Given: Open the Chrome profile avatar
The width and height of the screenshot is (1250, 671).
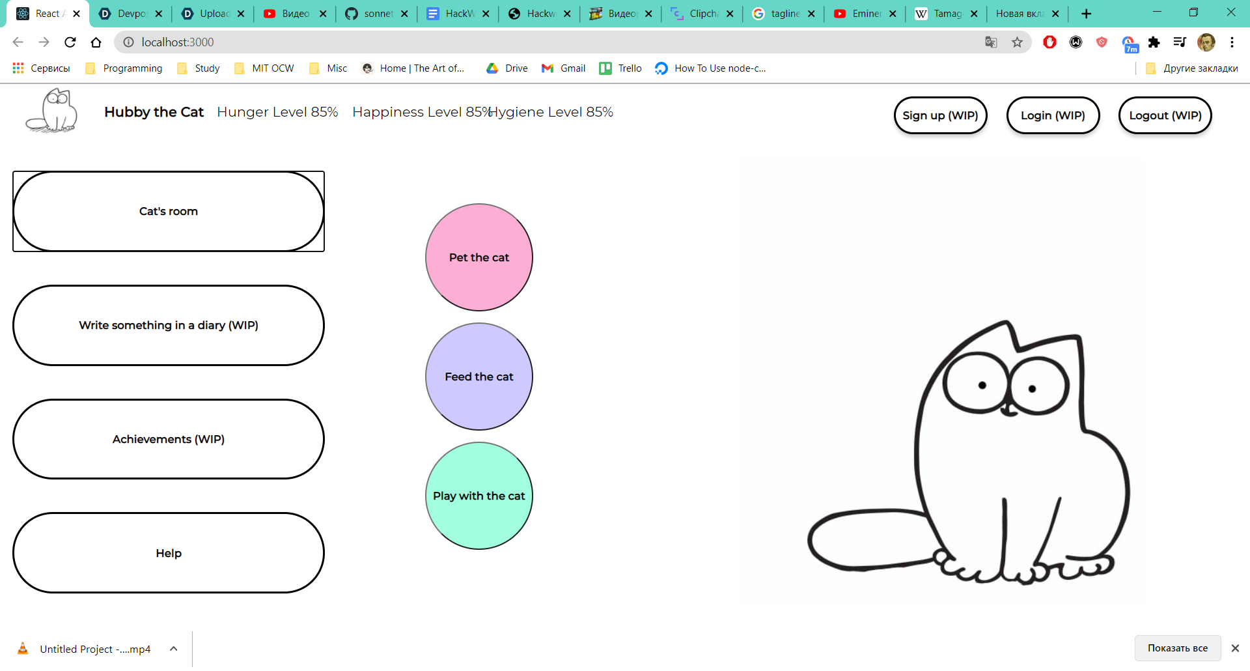Looking at the screenshot, I should tap(1206, 42).
